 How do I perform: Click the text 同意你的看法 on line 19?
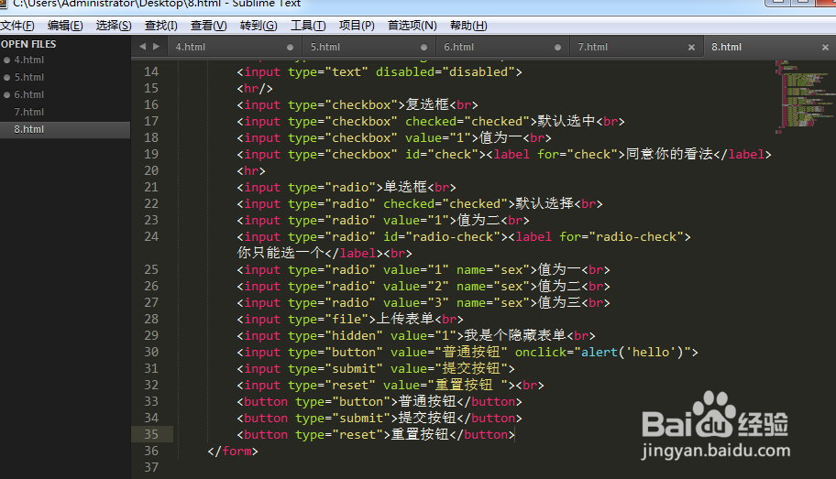tap(669, 154)
